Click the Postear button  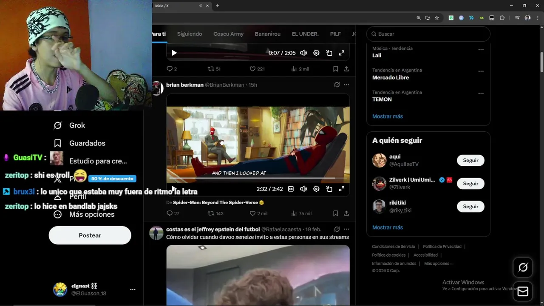[x=90, y=235]
